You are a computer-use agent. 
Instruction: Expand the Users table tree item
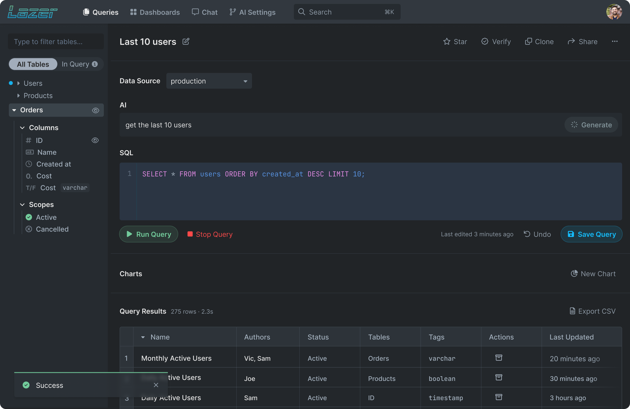[19, 83]
